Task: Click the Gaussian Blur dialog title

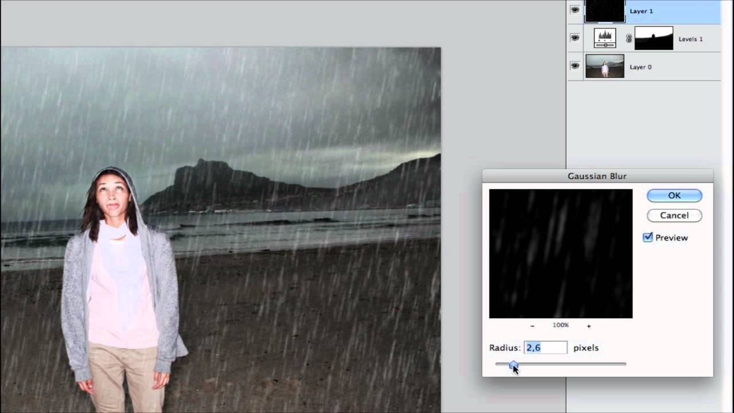Action: pos(597,176)
